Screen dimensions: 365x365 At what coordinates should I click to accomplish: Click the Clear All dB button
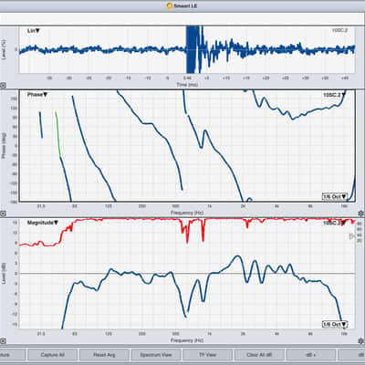(x=259, y=355)
